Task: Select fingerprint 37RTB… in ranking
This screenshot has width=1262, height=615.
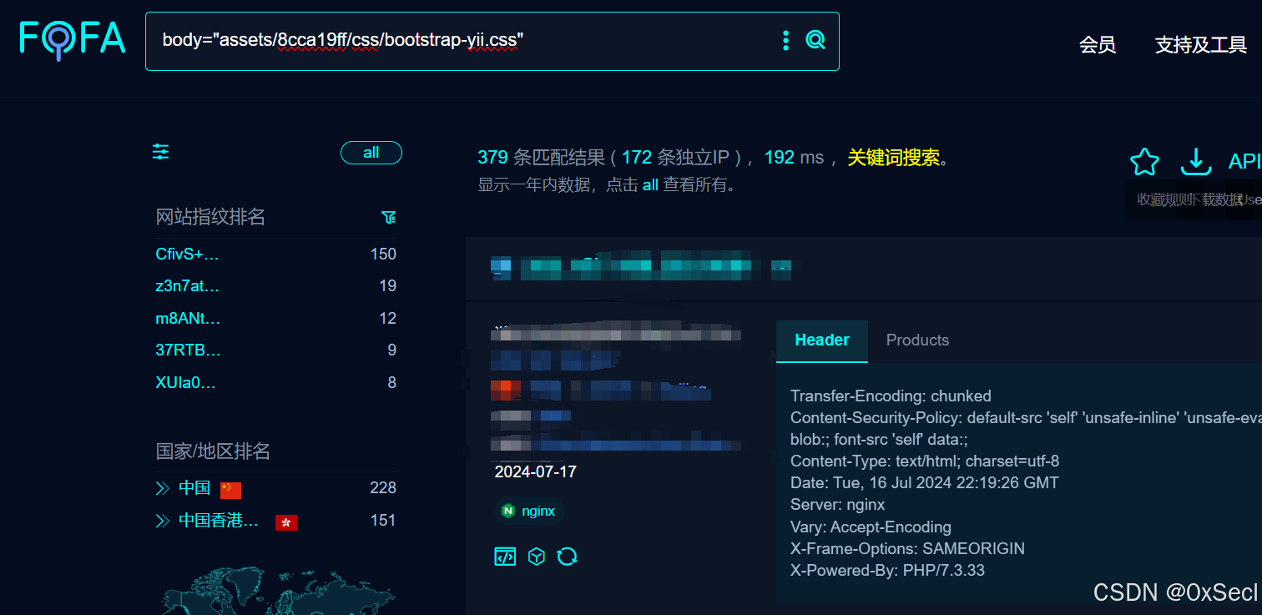Action: [x=188, y=350]
